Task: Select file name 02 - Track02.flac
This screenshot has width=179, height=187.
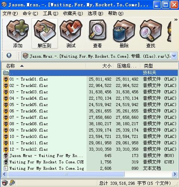Action: tap(29, 85)
